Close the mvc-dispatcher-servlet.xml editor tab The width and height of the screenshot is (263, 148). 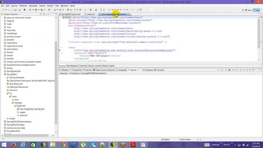coord(128,14)
